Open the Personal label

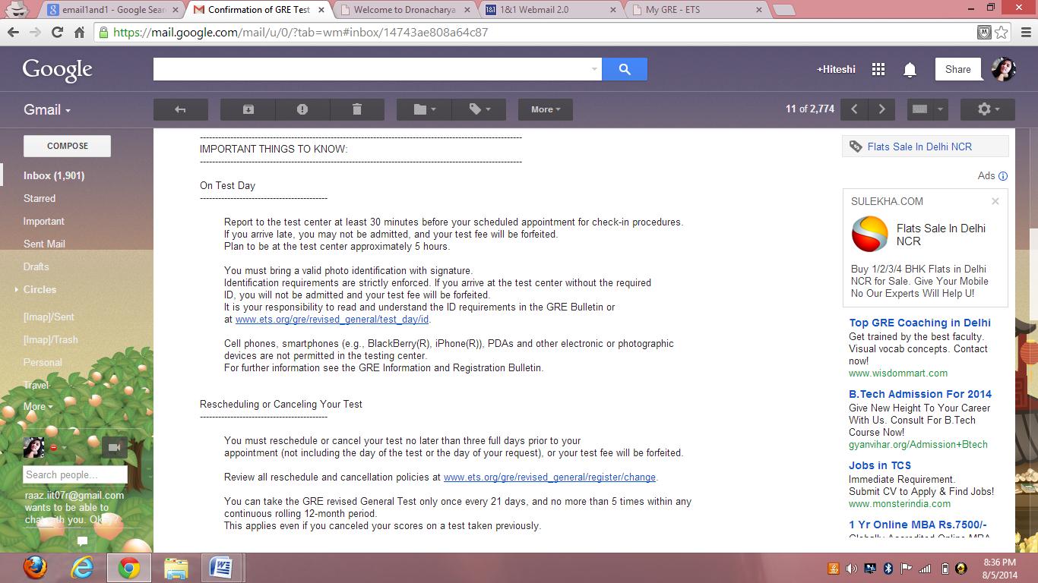[x=43, y=362]
